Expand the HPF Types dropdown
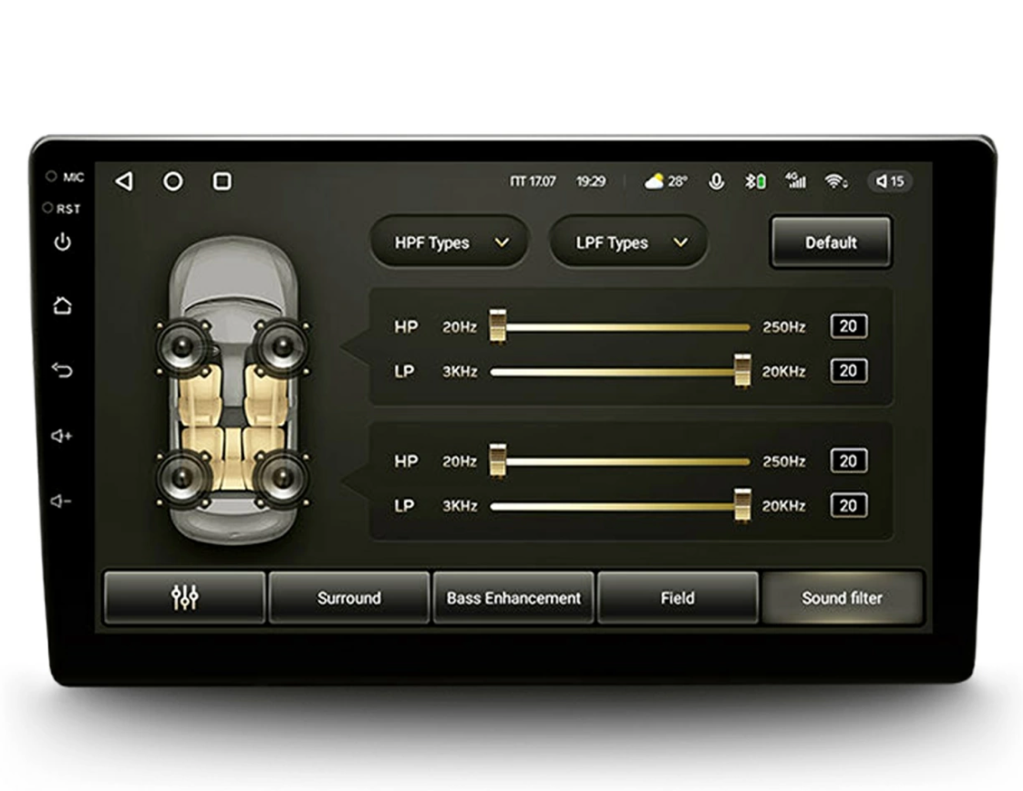The height and width of the screenshot is (791, 1023). [x=449, y=241]
